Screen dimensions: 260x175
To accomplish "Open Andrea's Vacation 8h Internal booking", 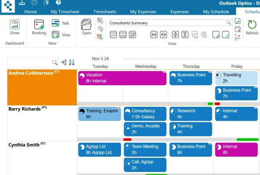I will 122,78.
